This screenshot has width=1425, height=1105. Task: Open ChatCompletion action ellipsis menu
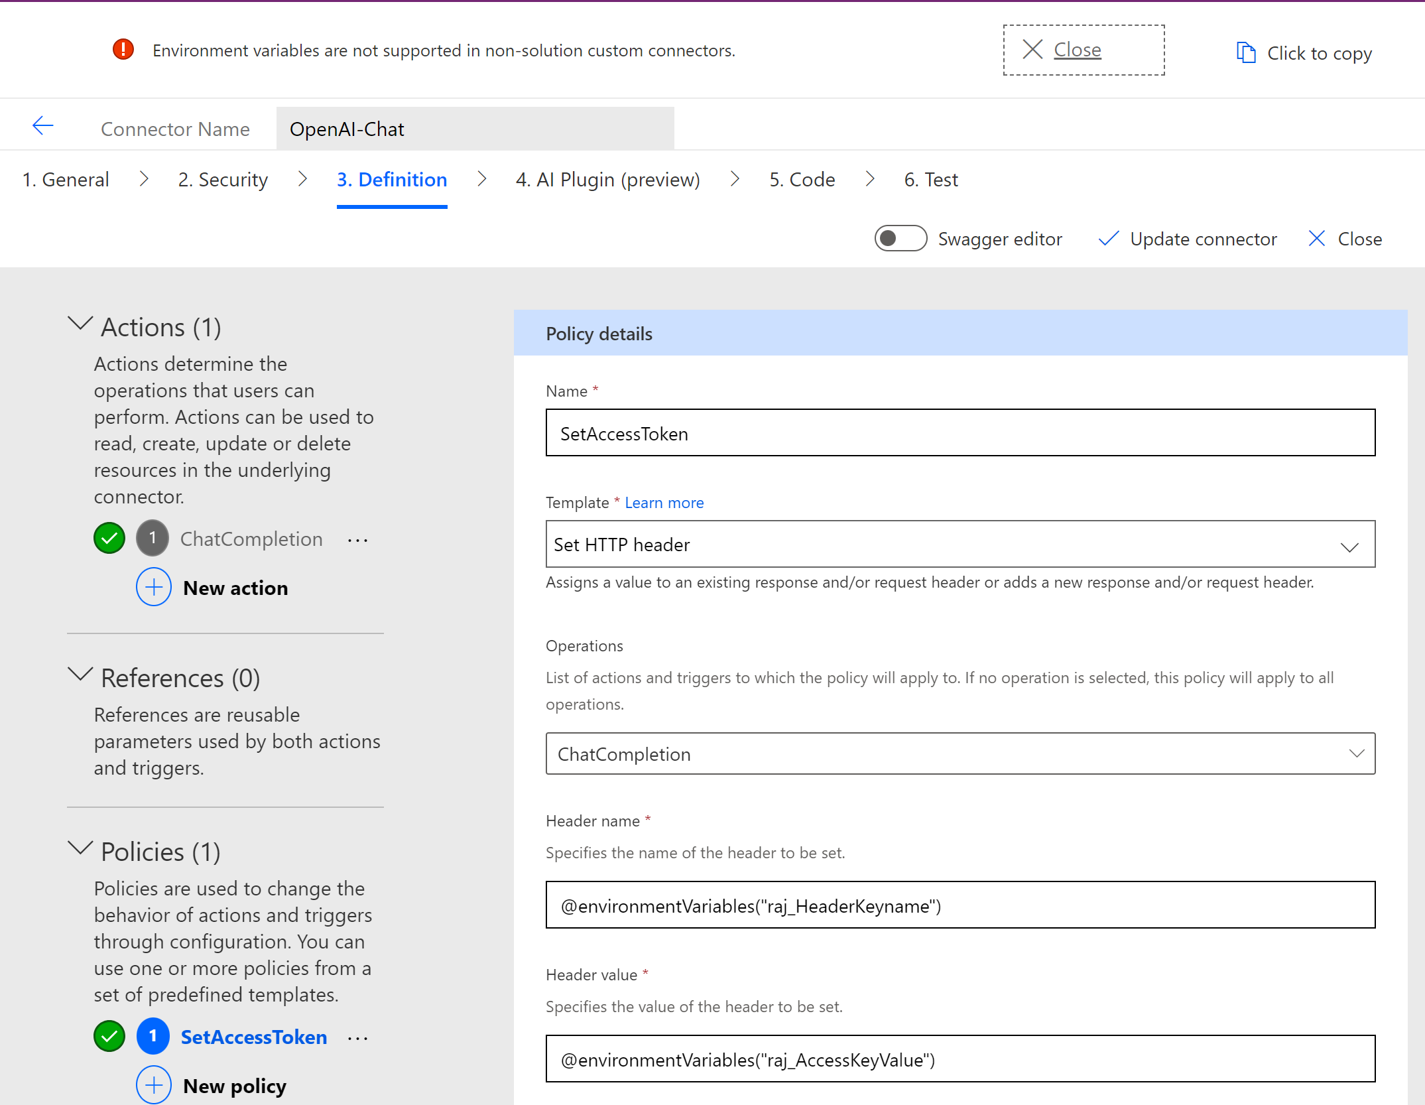(x=357, y=540)
